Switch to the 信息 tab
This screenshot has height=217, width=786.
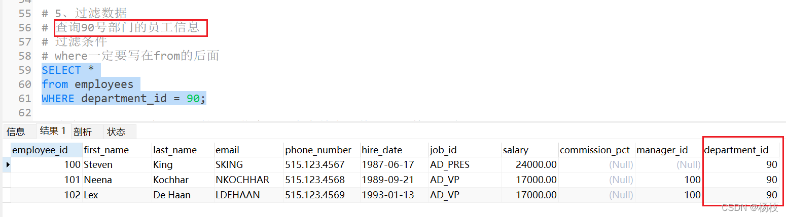[16, 132]
